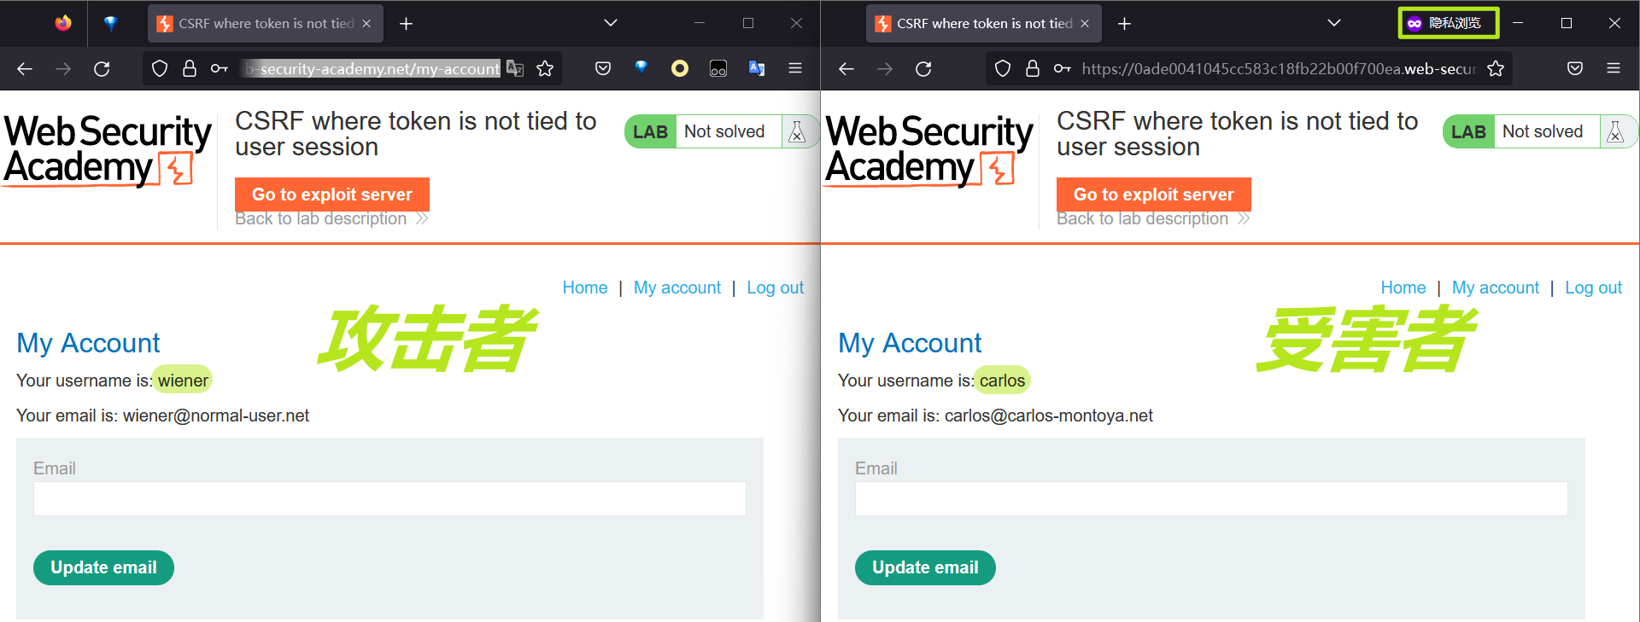
Task: Expand the tab list chevron in the left window
Action: pyautogui.click(x=610, y=23)
